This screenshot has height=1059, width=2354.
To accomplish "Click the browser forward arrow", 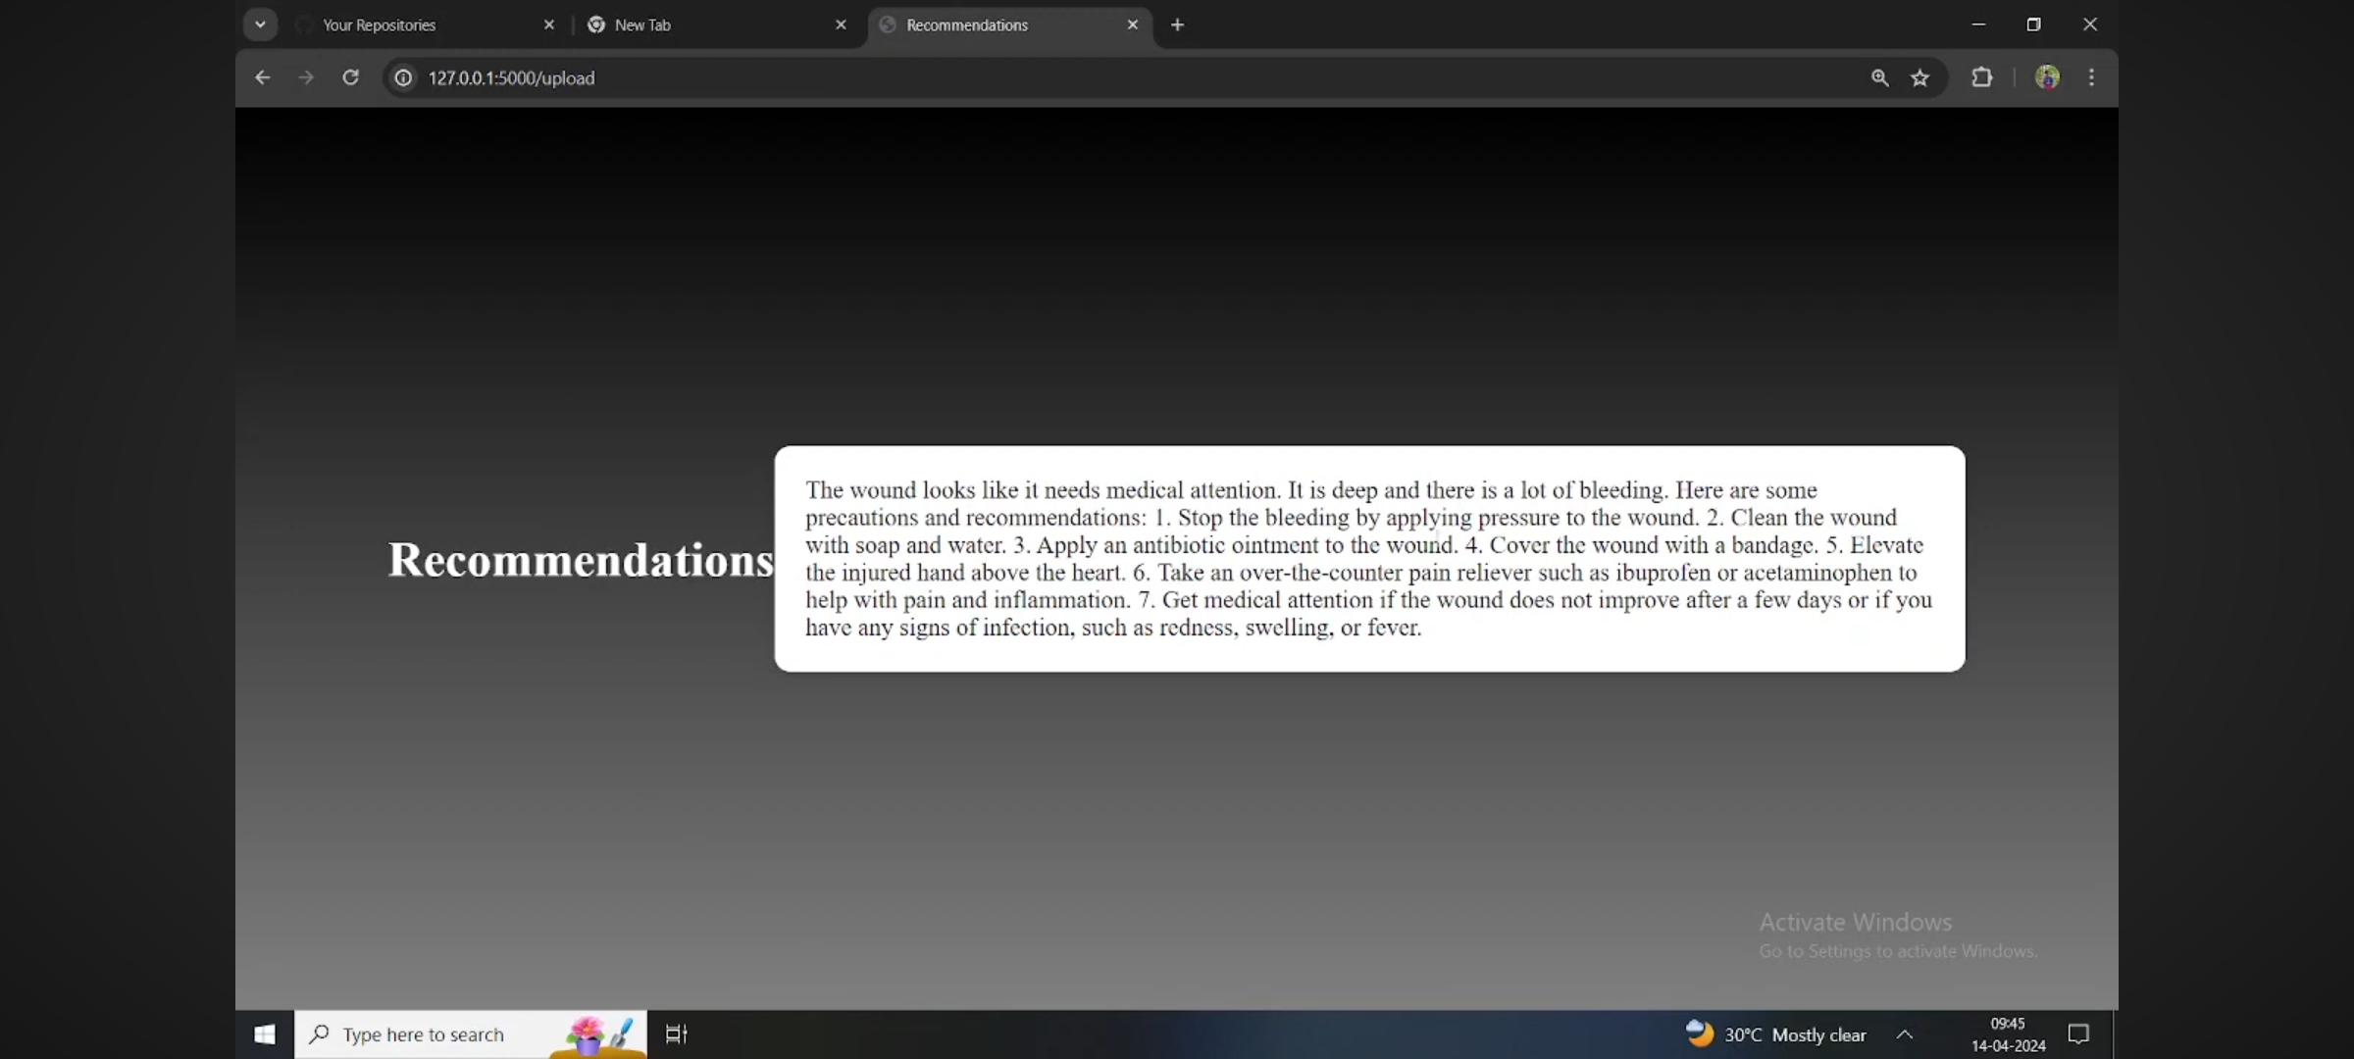I will point(306,77).
